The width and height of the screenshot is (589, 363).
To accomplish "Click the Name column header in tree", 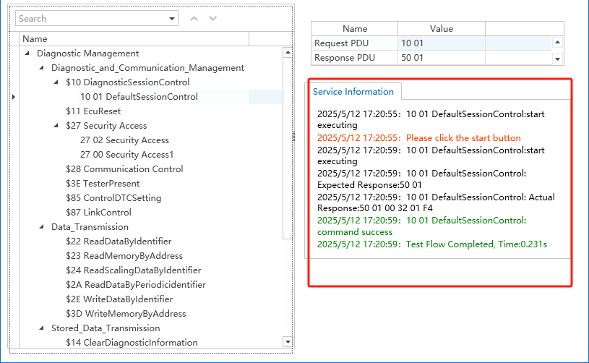I will point(35,39).
